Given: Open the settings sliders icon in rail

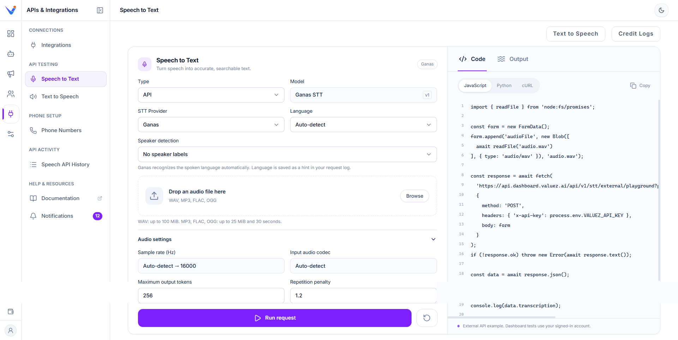Looking at the screenshot, I should pyautogui.click(x=11, y=134).
